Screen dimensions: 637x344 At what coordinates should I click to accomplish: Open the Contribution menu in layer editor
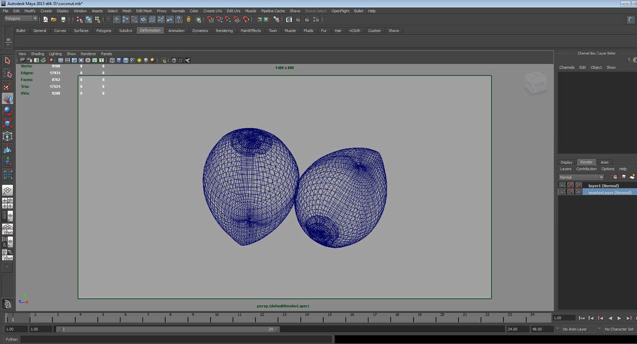coord(586,169)
